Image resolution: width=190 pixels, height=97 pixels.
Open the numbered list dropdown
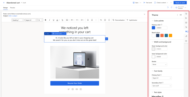[x=73, y=20]
